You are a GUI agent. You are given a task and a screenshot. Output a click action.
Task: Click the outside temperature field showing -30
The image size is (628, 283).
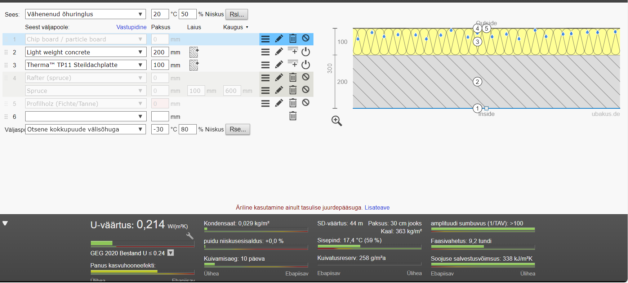(x=160, y=129)
